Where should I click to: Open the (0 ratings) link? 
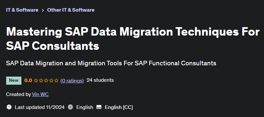(x=72, y=81)
